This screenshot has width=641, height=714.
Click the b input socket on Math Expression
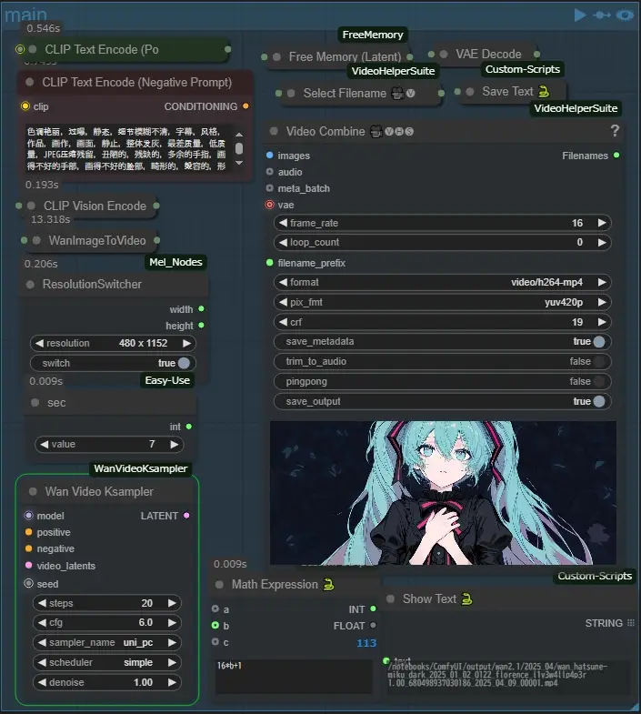(x=215, y=625)
